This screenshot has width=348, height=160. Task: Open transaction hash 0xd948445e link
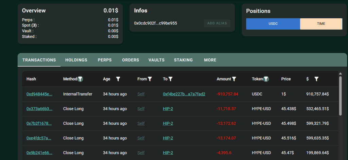point(39,94)
